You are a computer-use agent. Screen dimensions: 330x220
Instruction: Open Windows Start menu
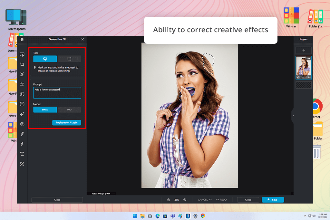click(x=135, y=216)
